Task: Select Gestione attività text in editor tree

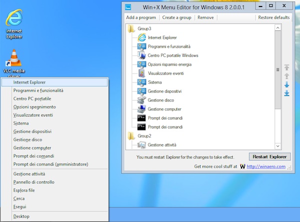Action: coord(162,145)
